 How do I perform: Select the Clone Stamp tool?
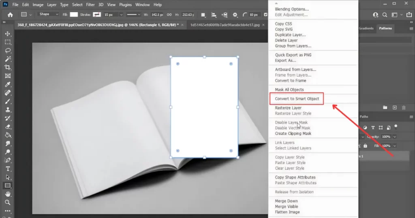tap(8, 109)
